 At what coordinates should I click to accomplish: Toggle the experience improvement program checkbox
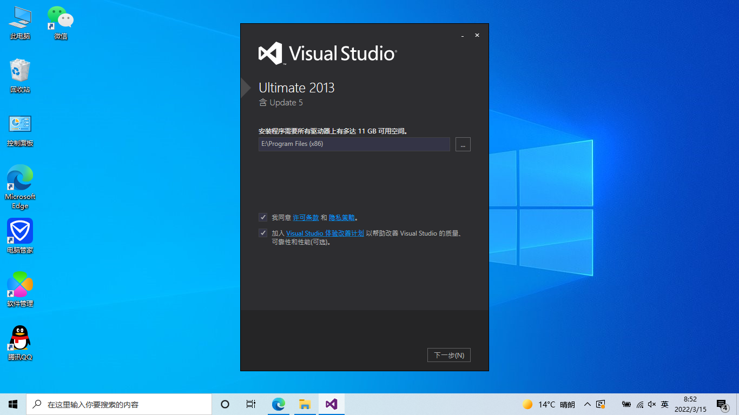263,233
